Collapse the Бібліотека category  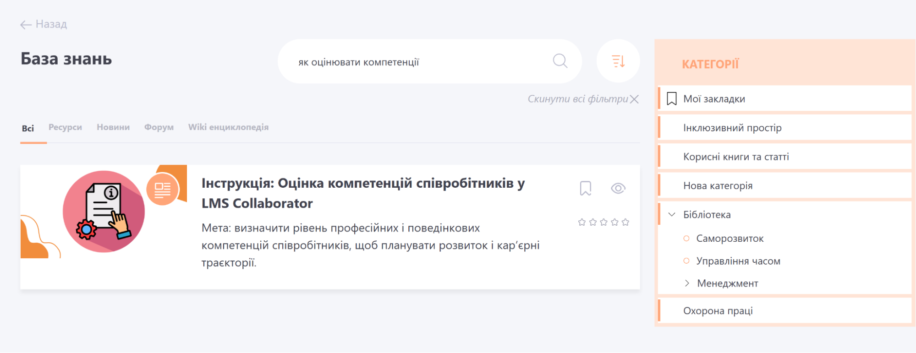pyautogui.click(x=672, y=215)
